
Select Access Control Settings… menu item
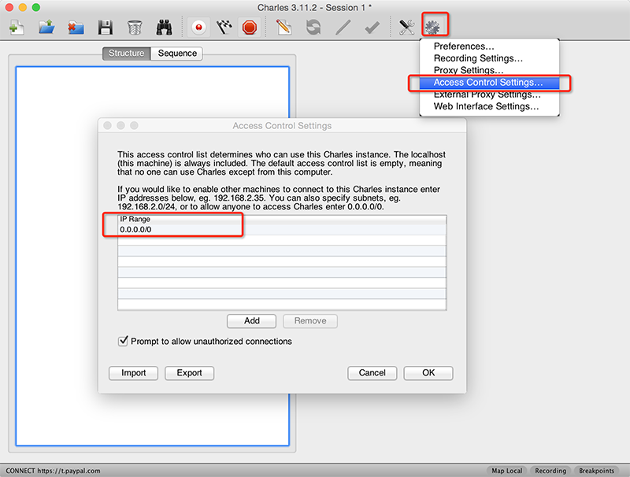pos(487,83)
